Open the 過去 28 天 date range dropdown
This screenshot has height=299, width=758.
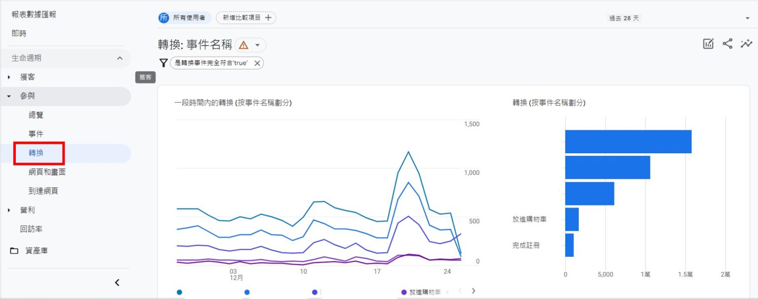[624, 18]
